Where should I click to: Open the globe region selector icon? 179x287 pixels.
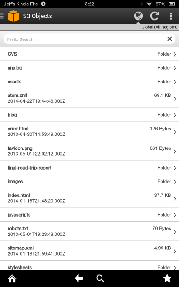tap(138, 16)
